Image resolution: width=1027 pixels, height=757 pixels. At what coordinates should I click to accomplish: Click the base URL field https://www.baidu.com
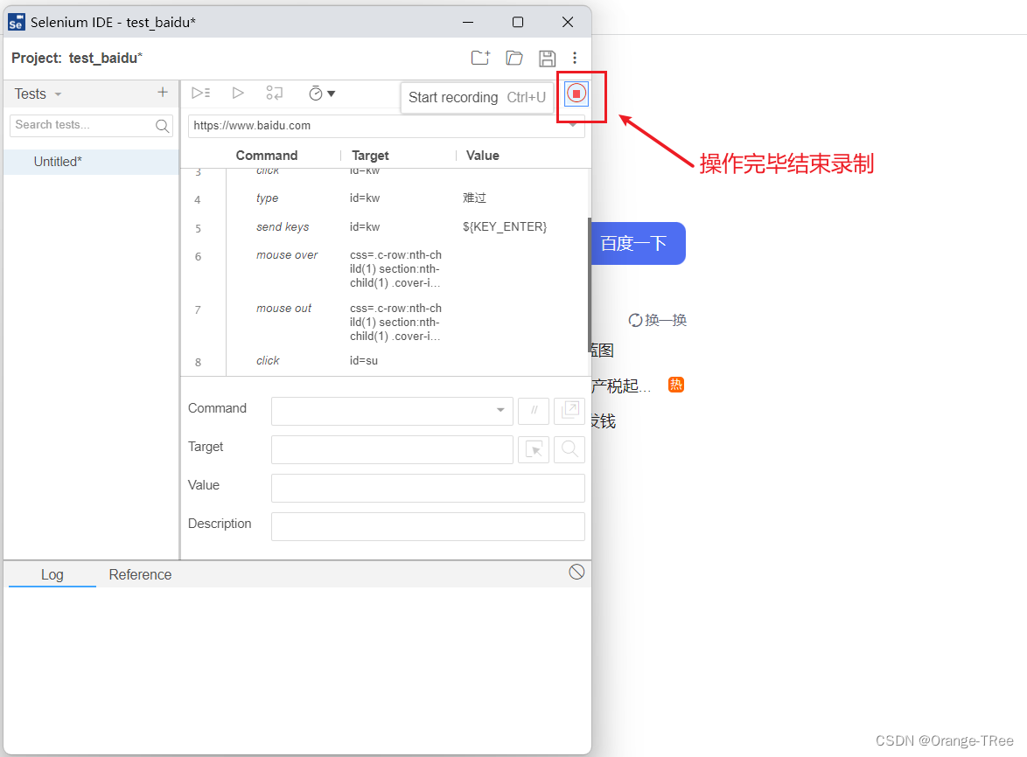pyautogui.click(x=387, y=126)
